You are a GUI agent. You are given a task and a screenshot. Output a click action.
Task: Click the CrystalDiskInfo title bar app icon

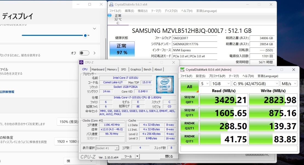[x=111, y=4]
